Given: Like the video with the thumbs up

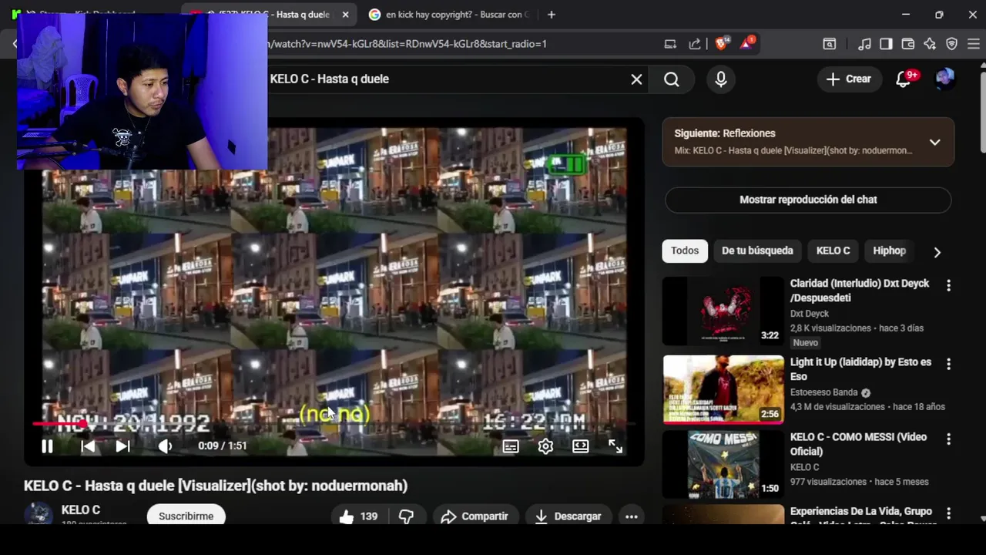Looking at the screenshot, I should tap(358, 516).
